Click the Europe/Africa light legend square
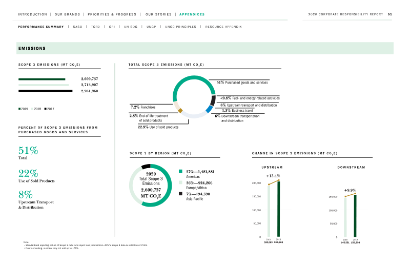410x265 pixels. 180,182
